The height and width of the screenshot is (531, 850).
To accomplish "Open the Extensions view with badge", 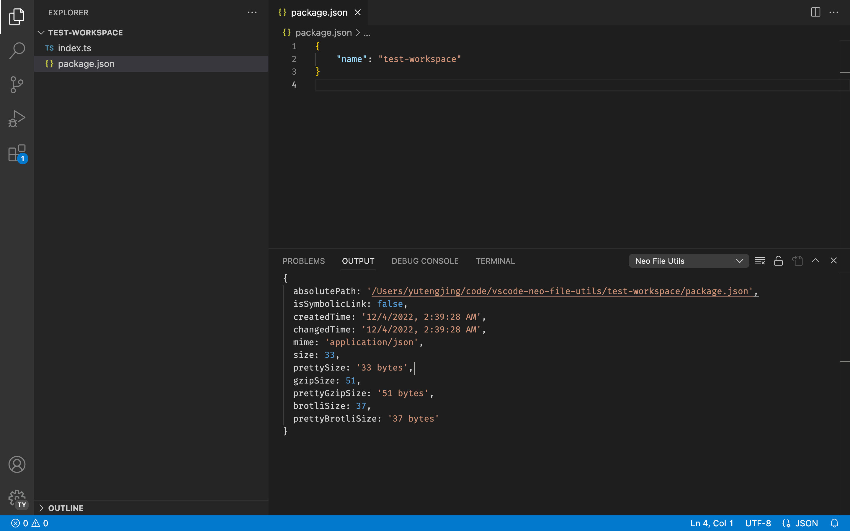I will point(17,153).
